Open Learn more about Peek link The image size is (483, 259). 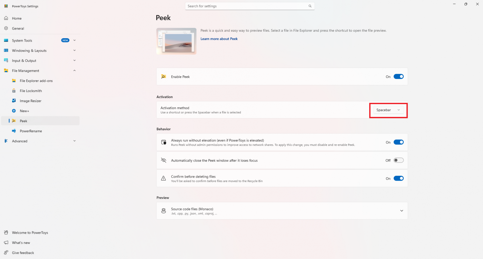coord(219,39)
